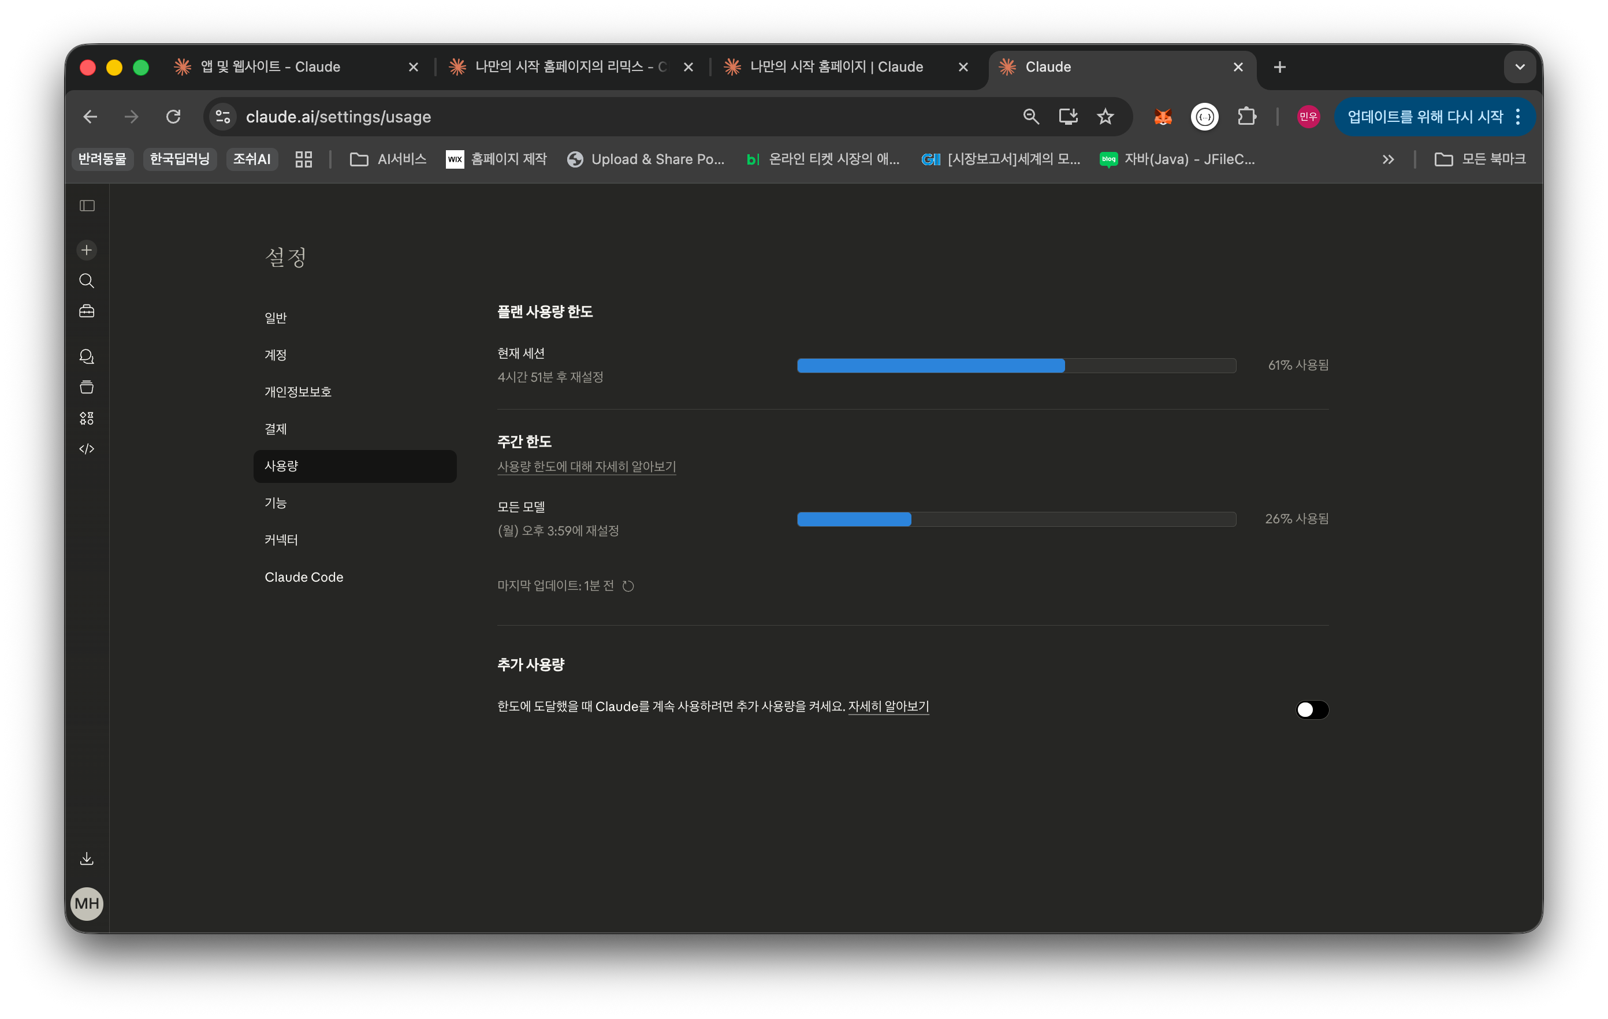Click the install app icon in address bar
Screen dimensions: 1608x1019
(x=1069, y=117)
